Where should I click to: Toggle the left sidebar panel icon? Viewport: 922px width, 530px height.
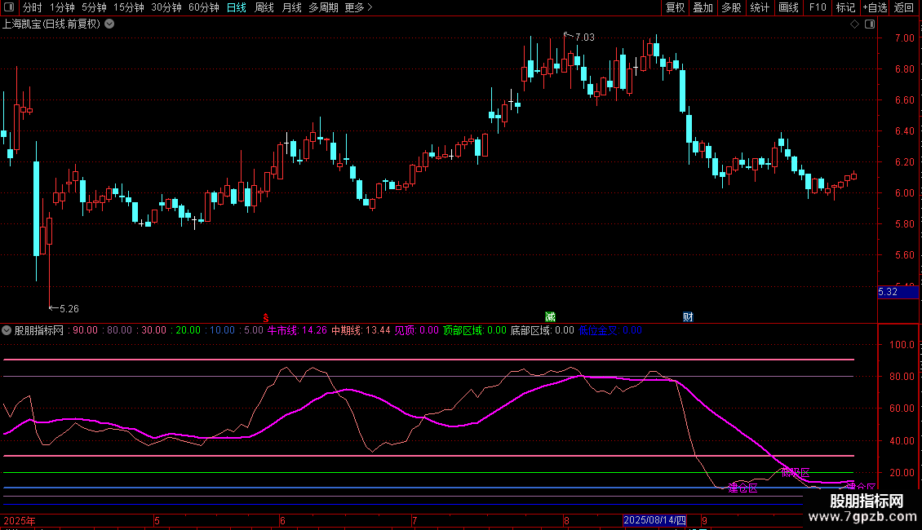[8, 8]
